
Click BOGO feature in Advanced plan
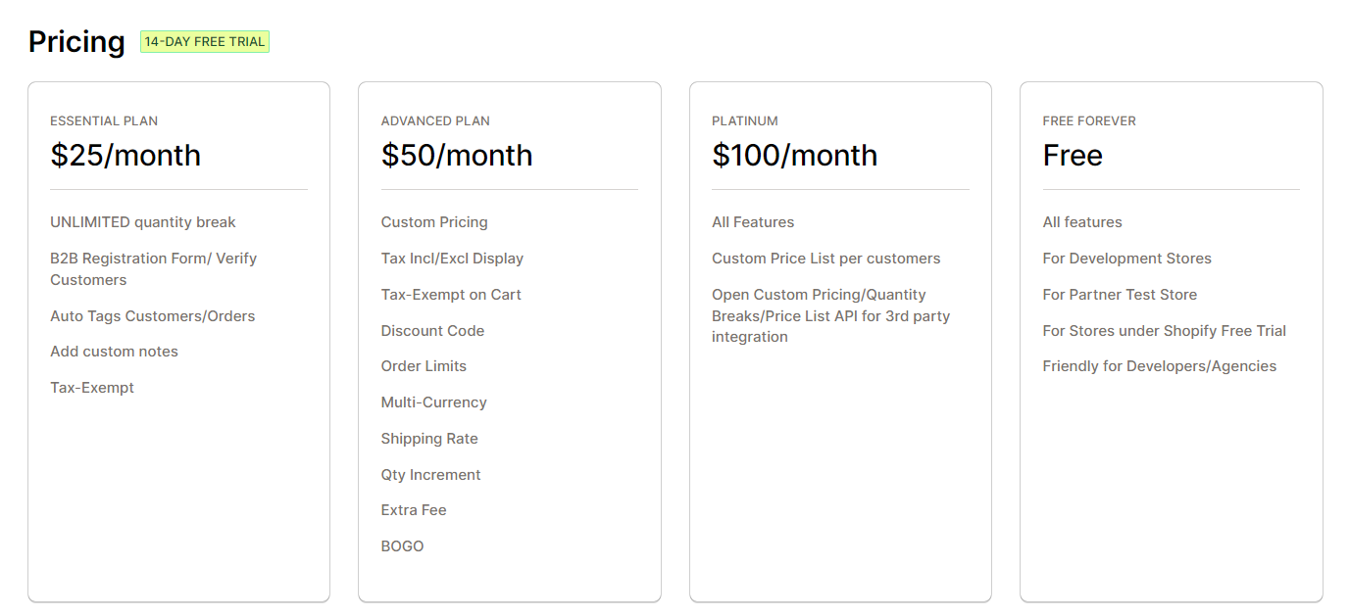tap(403, 546)
